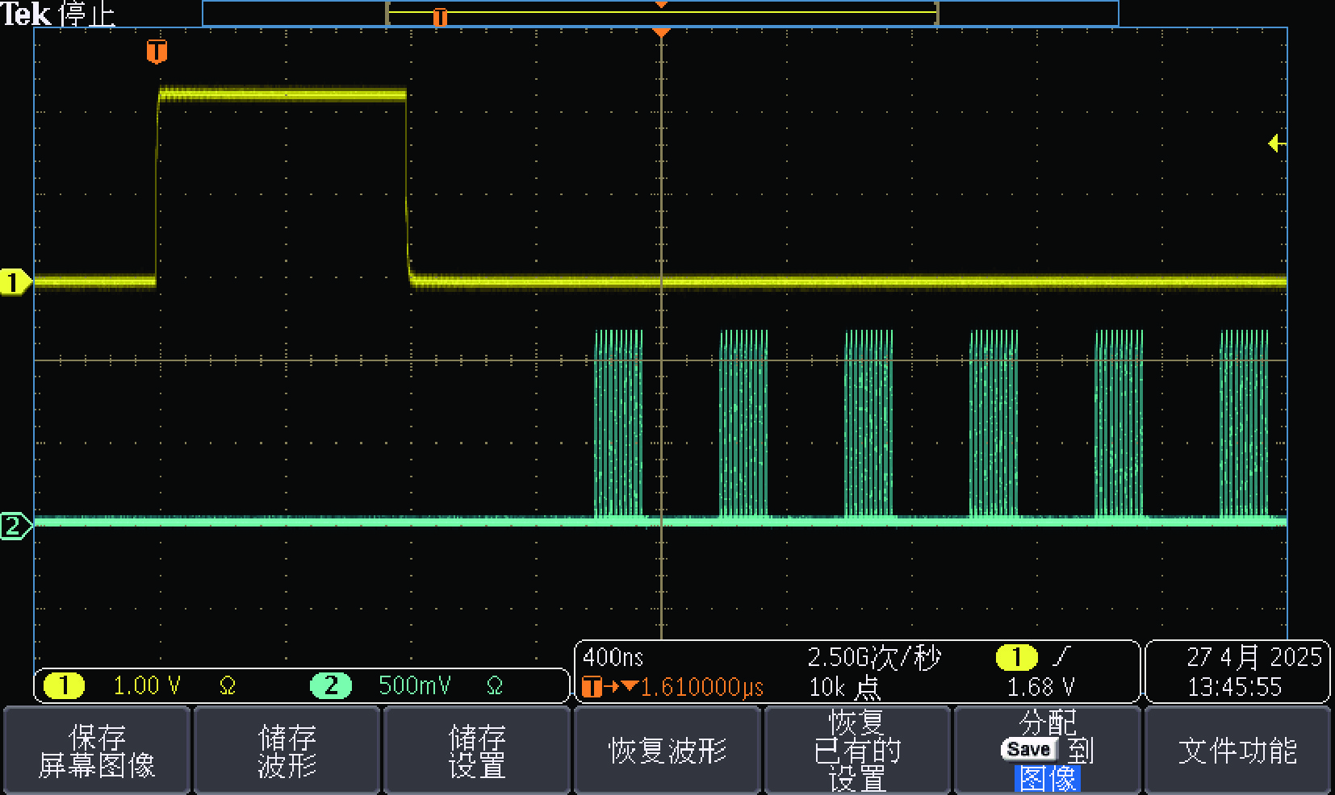The height and width of the screenshot is (795, 1335).
Task: Click the yellow channel 1 badge beside 1.00 V
Action: point(64,685)
